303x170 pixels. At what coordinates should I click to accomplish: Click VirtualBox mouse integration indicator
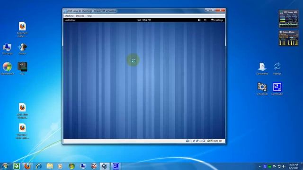pyautogui.click(x=208, y=141)
